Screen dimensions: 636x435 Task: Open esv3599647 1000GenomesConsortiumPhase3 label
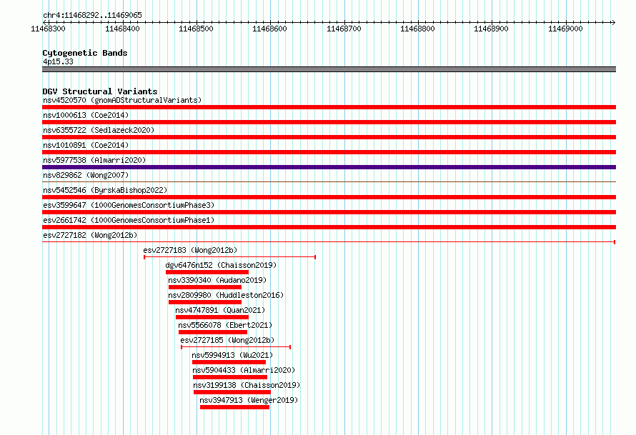click(129, 205)
